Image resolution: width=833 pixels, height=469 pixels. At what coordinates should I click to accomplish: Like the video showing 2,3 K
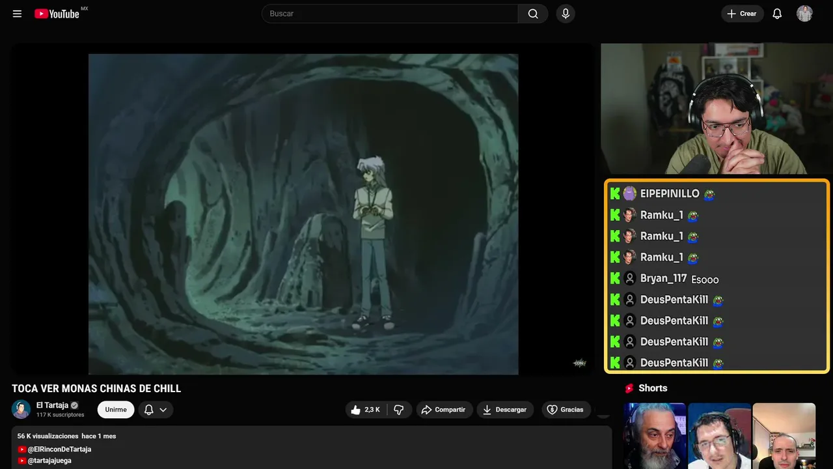click(x=365, y=410)
